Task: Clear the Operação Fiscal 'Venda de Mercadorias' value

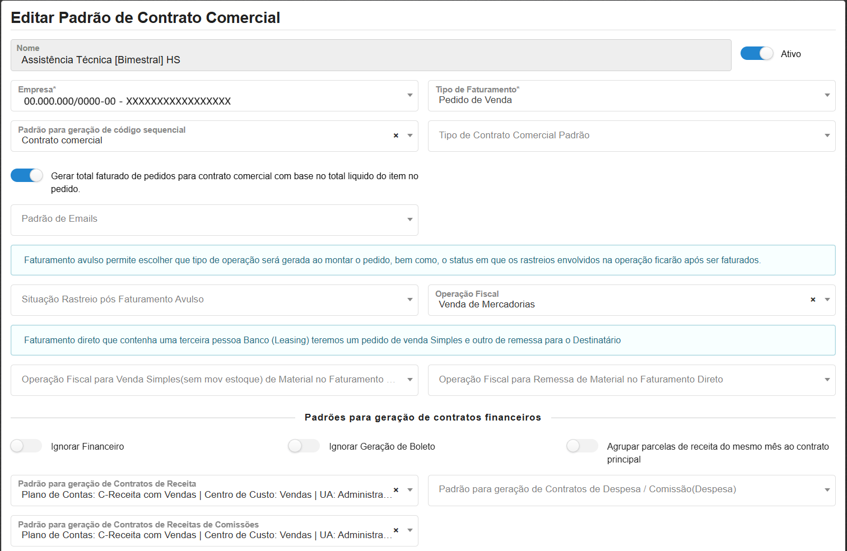Action: (x=813, y=300)
